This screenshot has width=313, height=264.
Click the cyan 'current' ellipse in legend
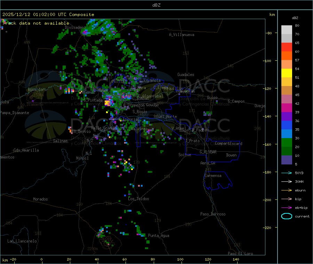(x=287, y=216)
